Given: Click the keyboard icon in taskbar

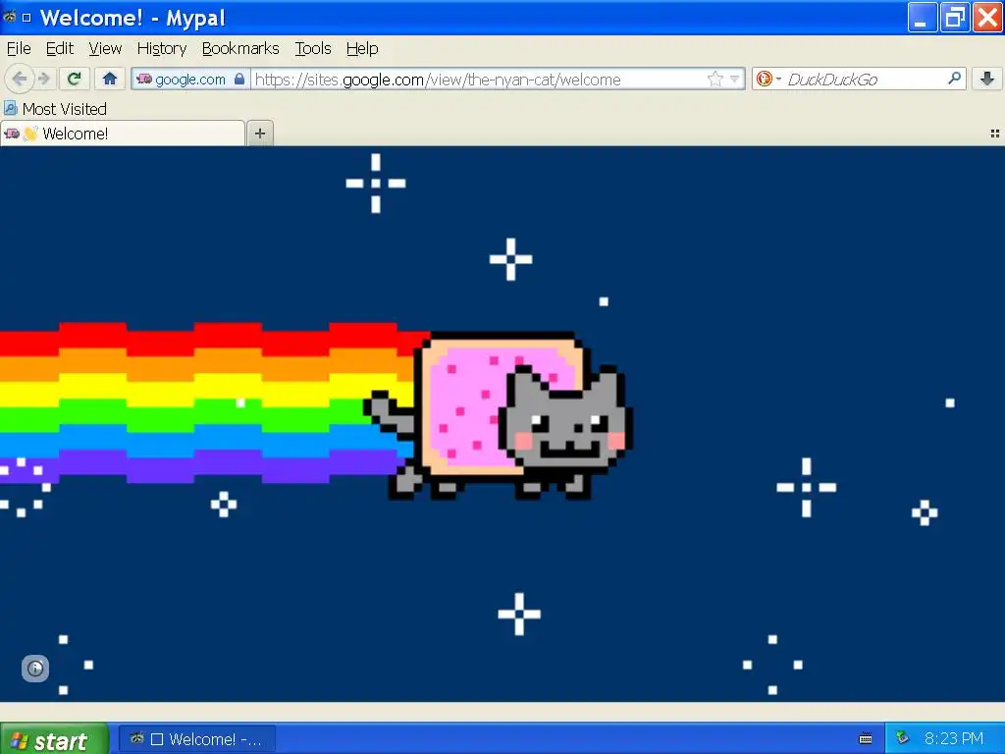Looking at the screenshot, I should pos(866,739).
